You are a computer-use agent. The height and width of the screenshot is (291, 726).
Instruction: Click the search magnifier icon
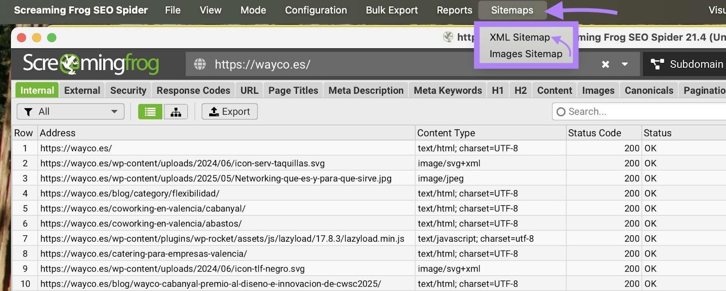point(561,112)
